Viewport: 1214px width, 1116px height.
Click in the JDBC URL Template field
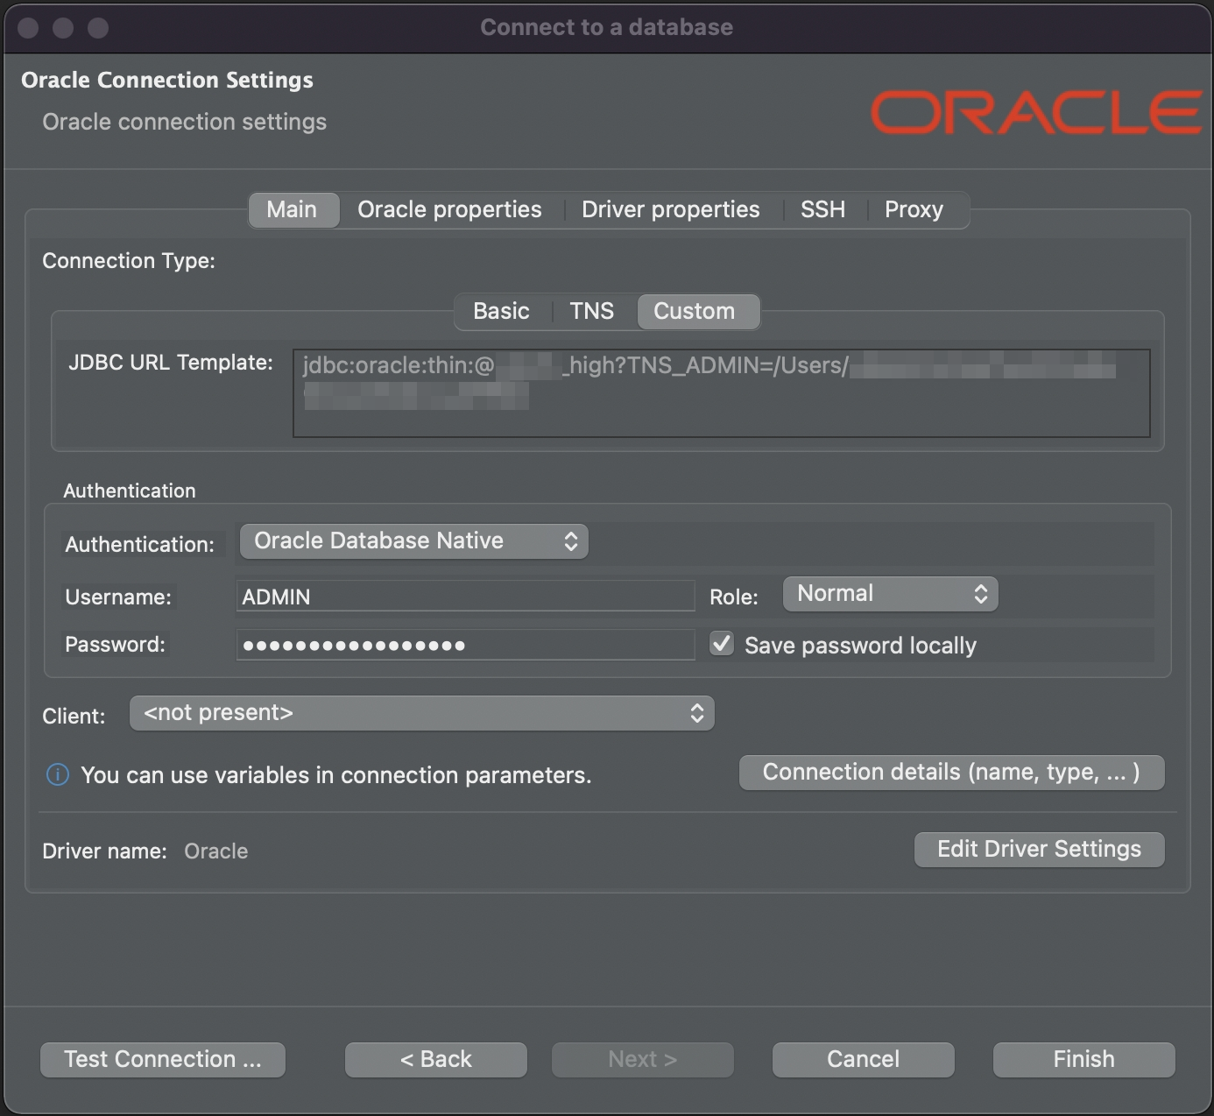click(x=721, y=393)
